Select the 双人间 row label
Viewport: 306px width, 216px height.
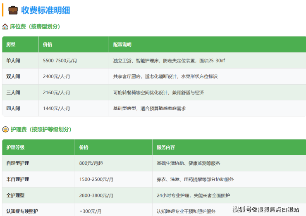point(13,76)
